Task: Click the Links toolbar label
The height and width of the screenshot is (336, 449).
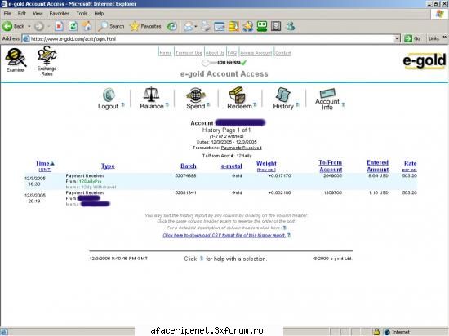Action: click(433, 38)
